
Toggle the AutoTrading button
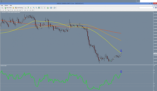pyautogui.click(x=19, y=8)
